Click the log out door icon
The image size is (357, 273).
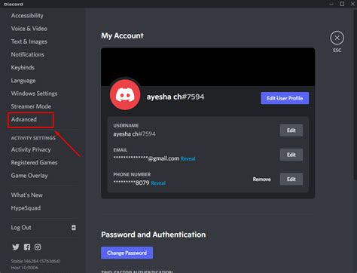pos(74,228)
